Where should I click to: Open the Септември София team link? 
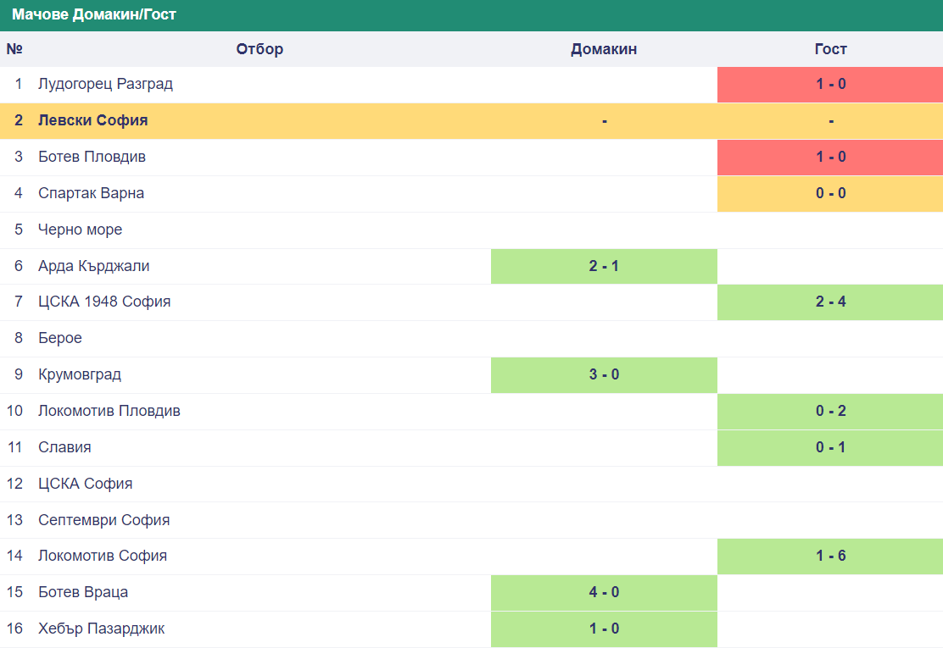click(x=103, y=520)
